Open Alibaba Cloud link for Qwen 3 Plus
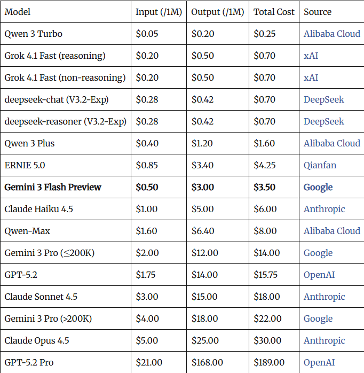Viewport: 364px width, 373px height. point(331,143)
